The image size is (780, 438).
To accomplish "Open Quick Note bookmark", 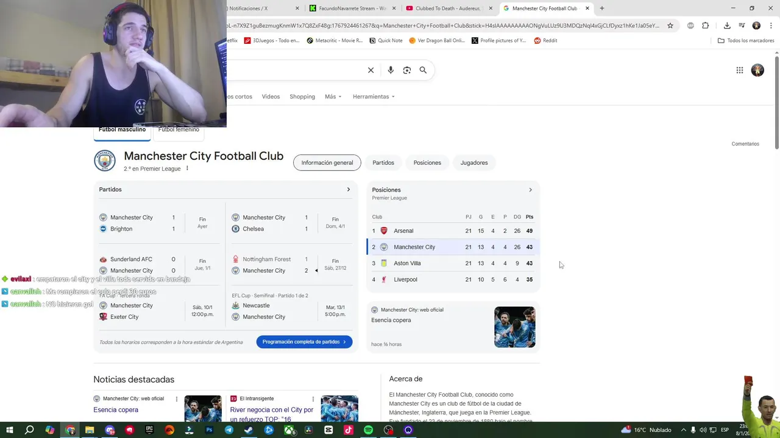I will (386, 41).
